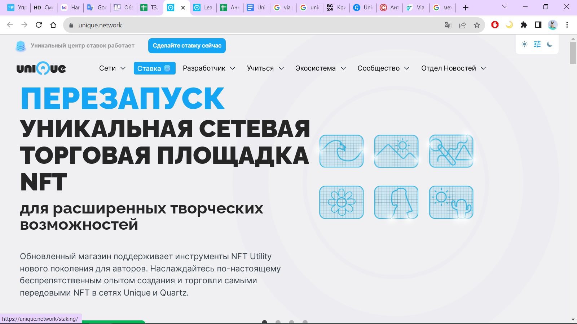Switch to dark theme moon icon
The width and height of the screenshot is (577, 324).
(550, 44)
